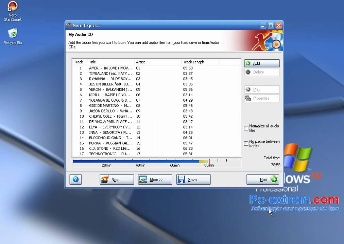The height and width of the screenshot is (244, 344).
Task: Click the Nero Express title bar icon
Action: [x=68, y=25]
